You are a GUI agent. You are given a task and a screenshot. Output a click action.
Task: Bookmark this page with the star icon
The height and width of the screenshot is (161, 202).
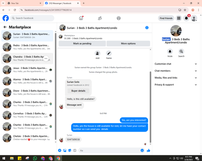[185, 10]
